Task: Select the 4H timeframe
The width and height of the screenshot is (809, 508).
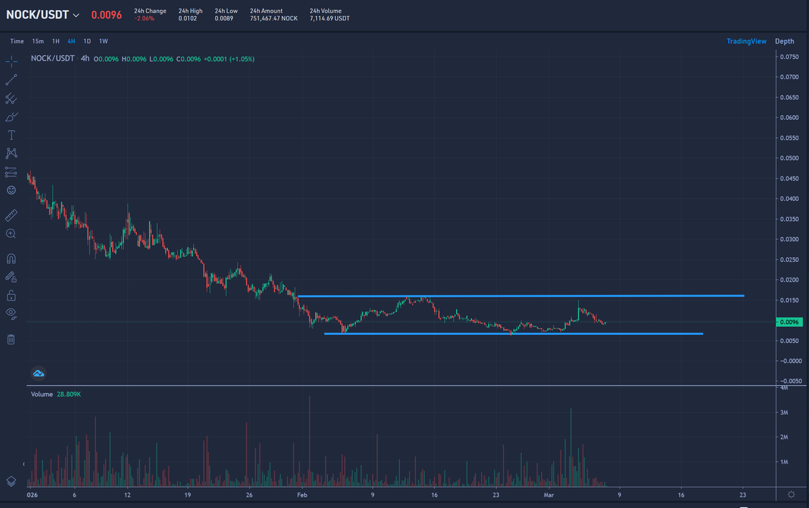Action: point(71,41)
